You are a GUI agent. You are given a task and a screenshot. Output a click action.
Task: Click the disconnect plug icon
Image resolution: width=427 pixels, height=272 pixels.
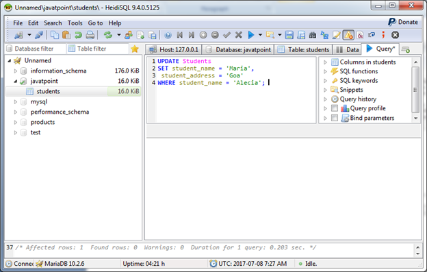[x=39, y=35]
